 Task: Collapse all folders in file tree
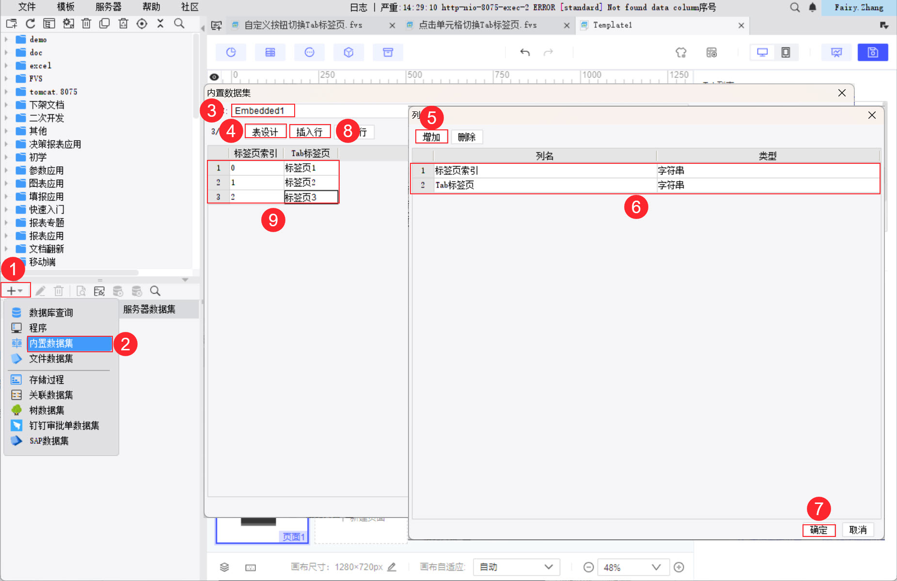160,23
